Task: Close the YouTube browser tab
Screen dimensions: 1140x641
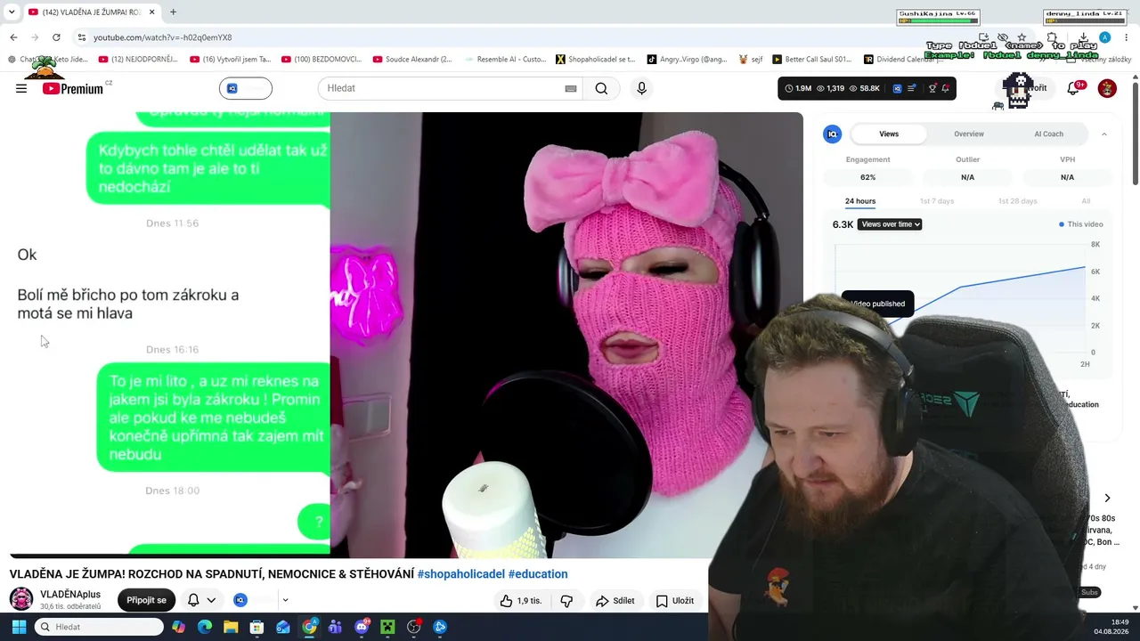Action: 152,12
